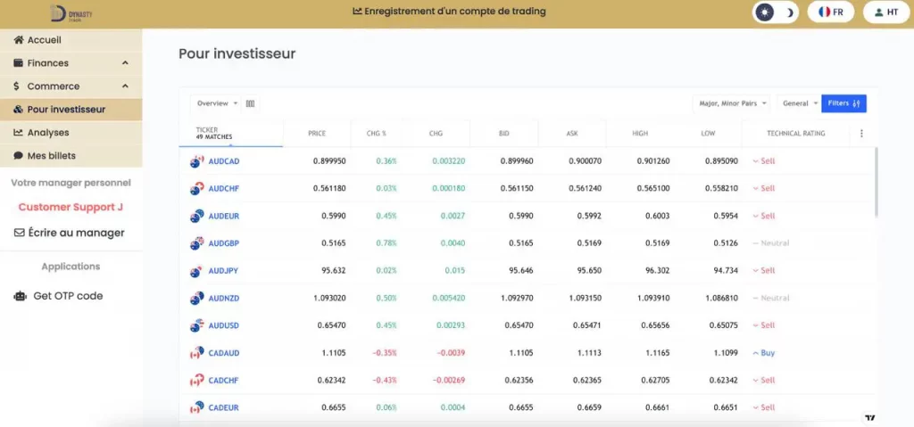This screenshot has height=427, width=914.
Task: Sort by ASK column header
Action: click(x=572, y=134)
